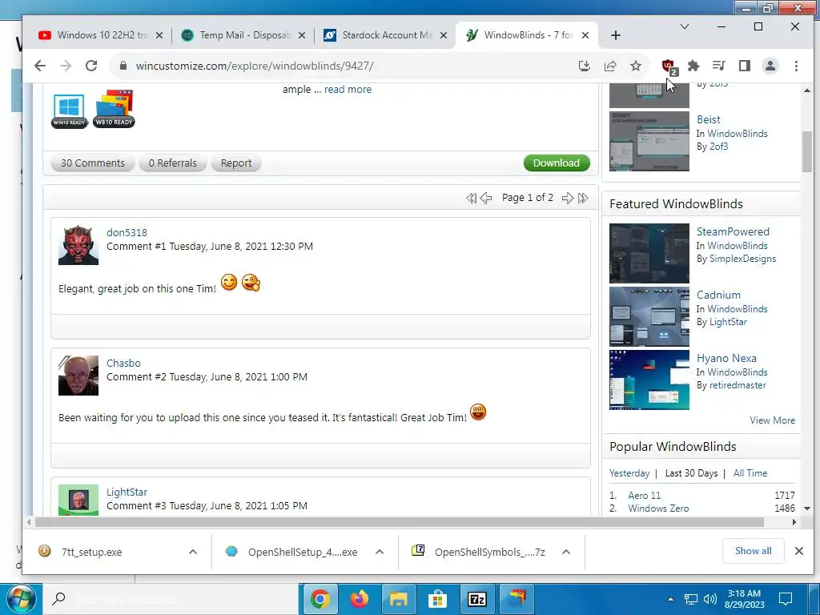Close the Temp Mail tab
Image resolution: width=820 pixels, height=615 pixels.
point(302,35)
